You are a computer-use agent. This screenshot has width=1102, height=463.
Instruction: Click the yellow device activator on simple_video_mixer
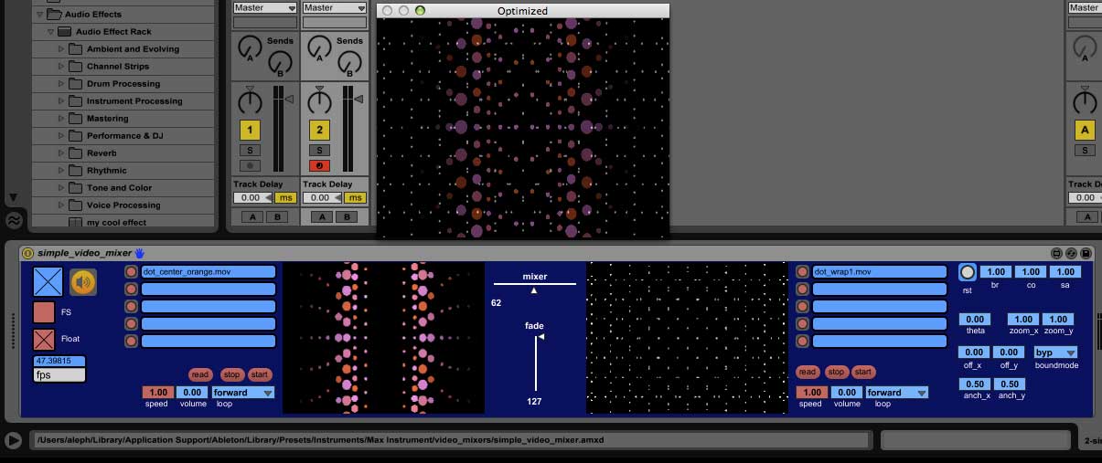(x=28, y=253)
